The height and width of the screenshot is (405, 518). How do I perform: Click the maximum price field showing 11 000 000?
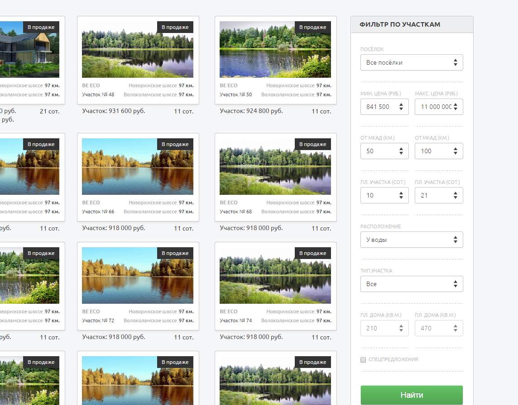coord(438,107)
